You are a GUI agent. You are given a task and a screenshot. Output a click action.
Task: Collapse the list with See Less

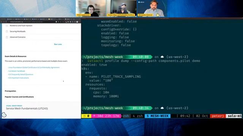coord(58,44)
